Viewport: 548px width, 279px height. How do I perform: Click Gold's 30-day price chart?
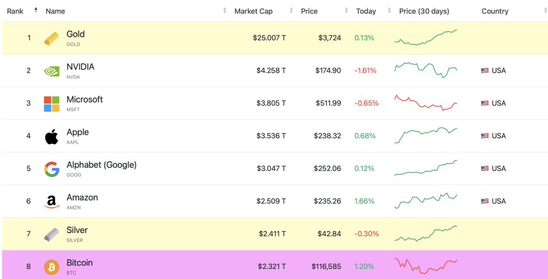425,37
